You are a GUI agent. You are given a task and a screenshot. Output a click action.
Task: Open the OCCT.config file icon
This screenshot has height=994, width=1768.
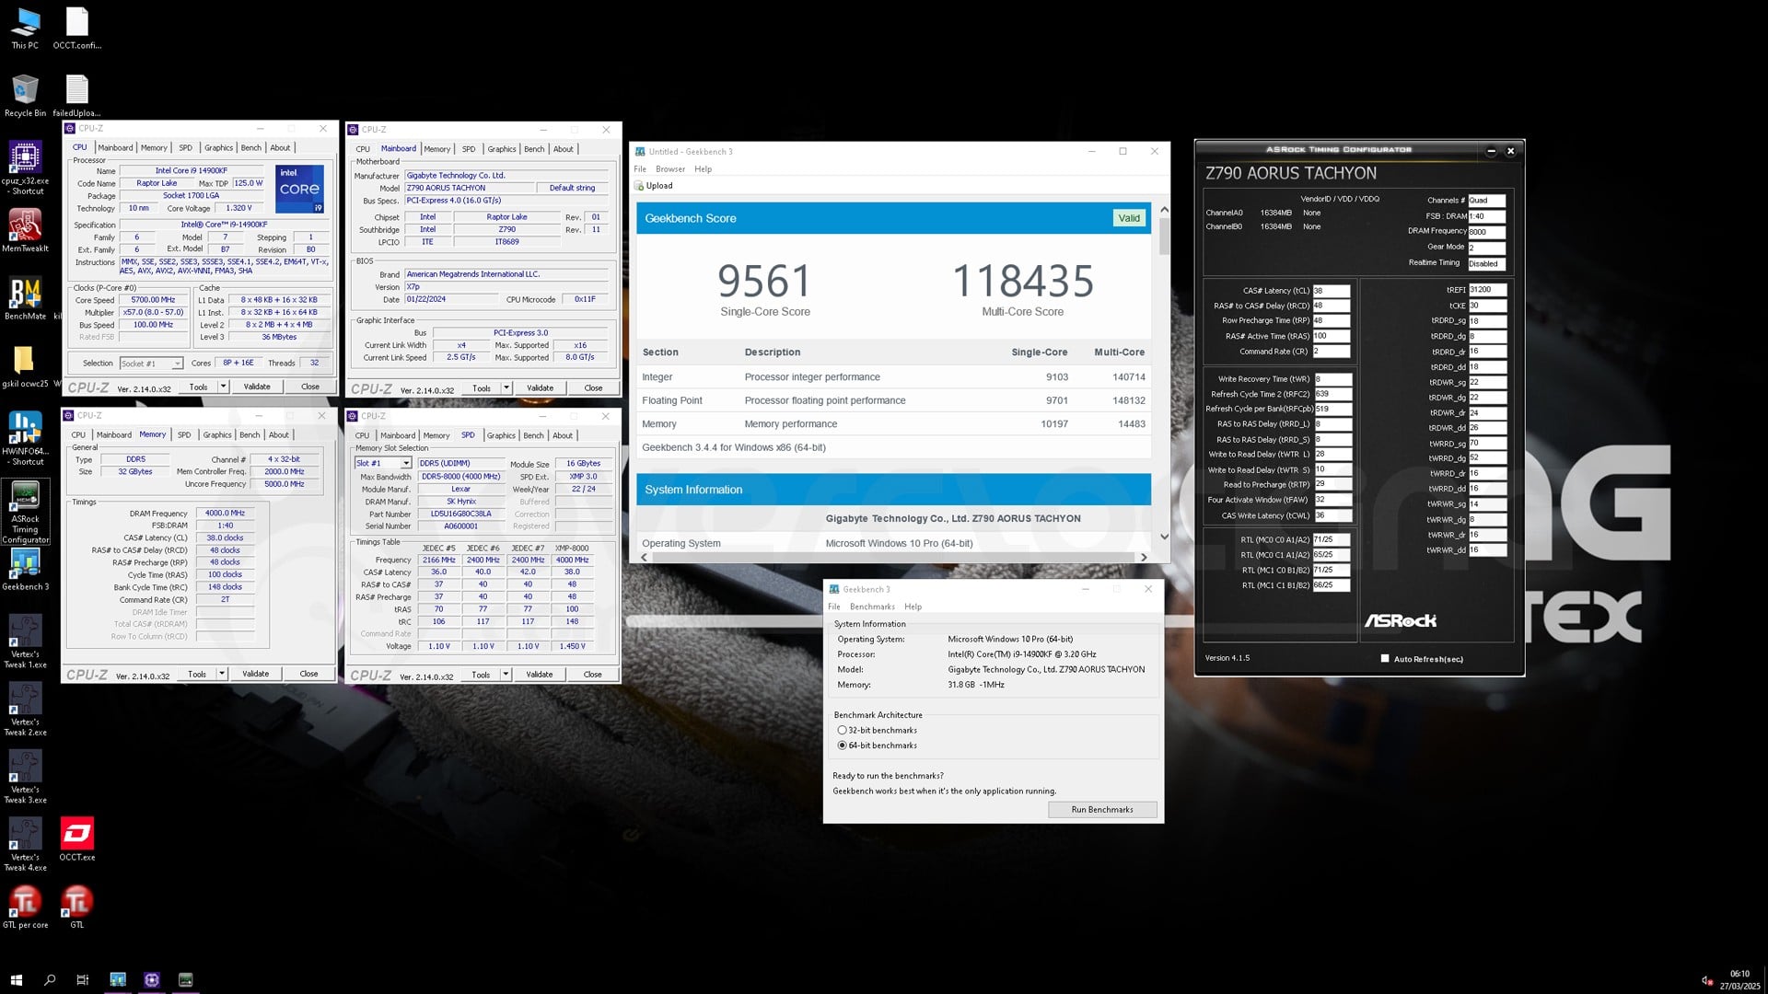click(x=77, y=28)
